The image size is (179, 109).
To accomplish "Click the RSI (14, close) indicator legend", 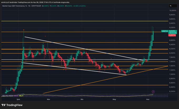I will click(8, 96).
